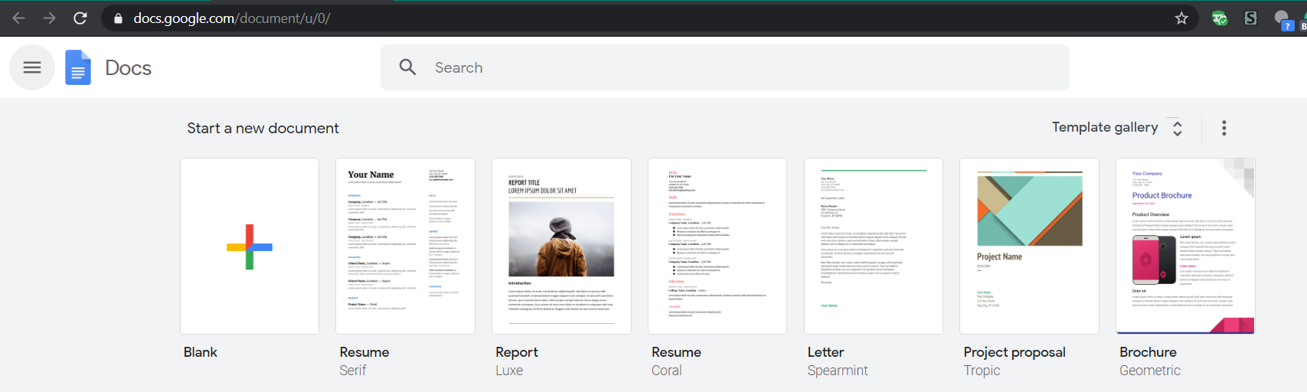The width and height of the screenshot is (1307, 392).
Task: Click the S extension icon
Action: [1250, 18]
